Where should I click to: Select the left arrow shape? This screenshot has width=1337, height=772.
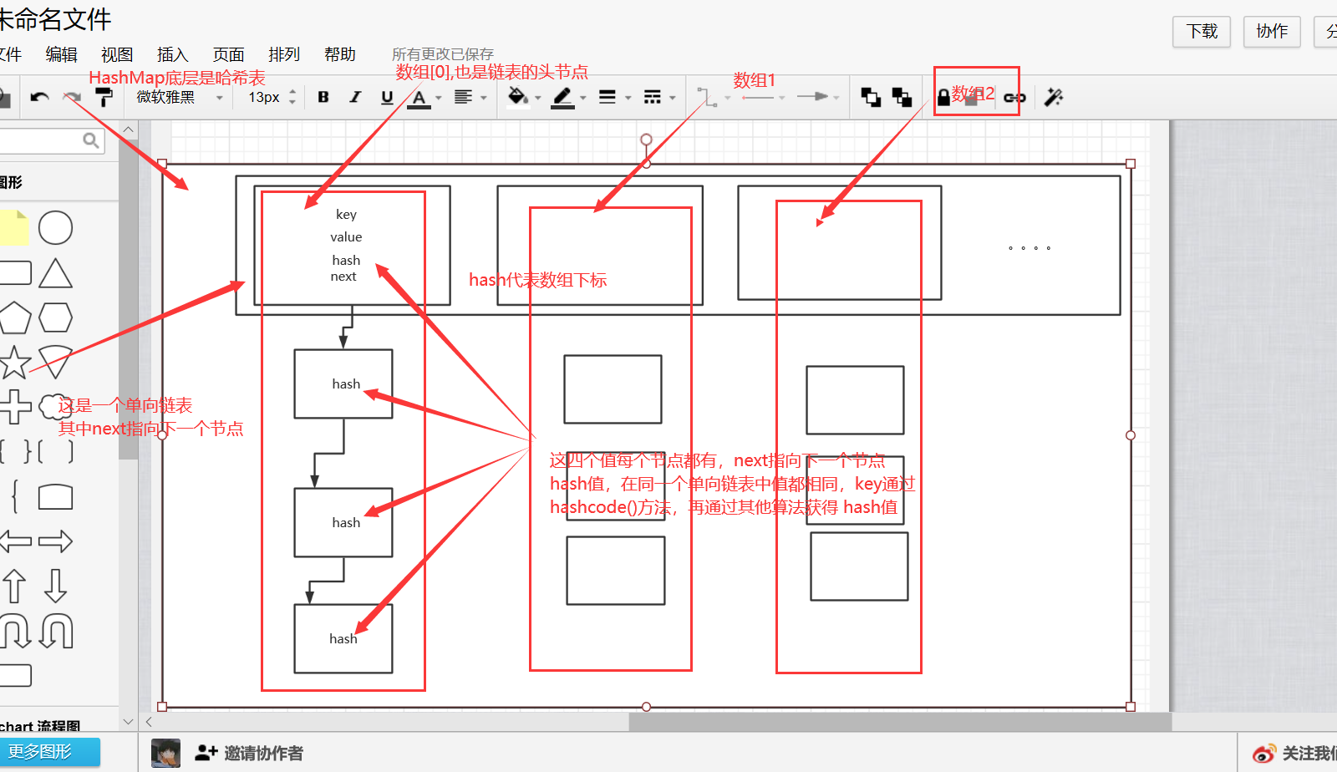pyautogui.click(x=14, y=541)
